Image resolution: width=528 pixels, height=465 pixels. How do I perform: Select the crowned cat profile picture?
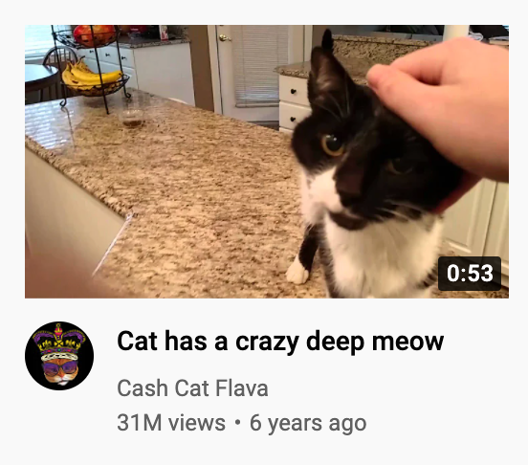59,356
